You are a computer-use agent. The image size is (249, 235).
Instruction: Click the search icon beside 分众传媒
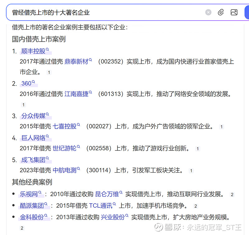click(x=47, y=114)
